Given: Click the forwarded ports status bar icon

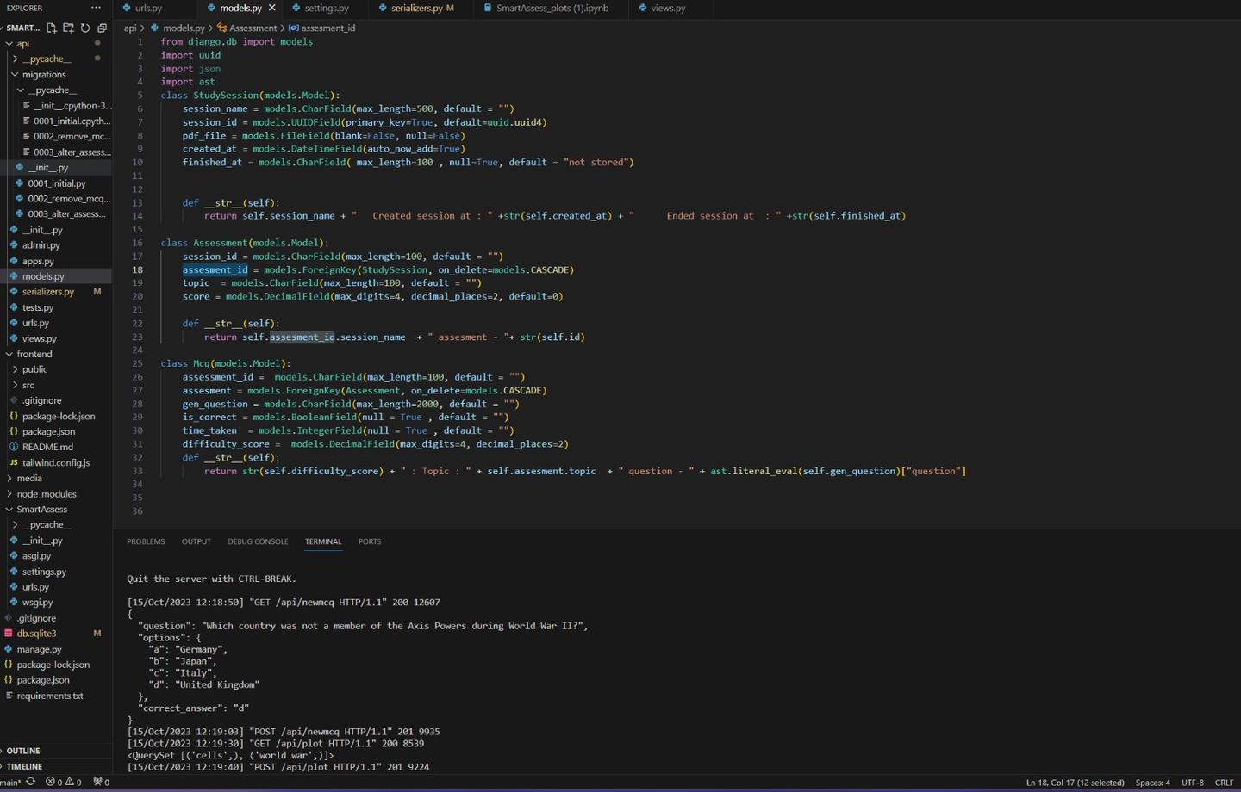Looking at the screenshot, I should [x=101, y=783].
